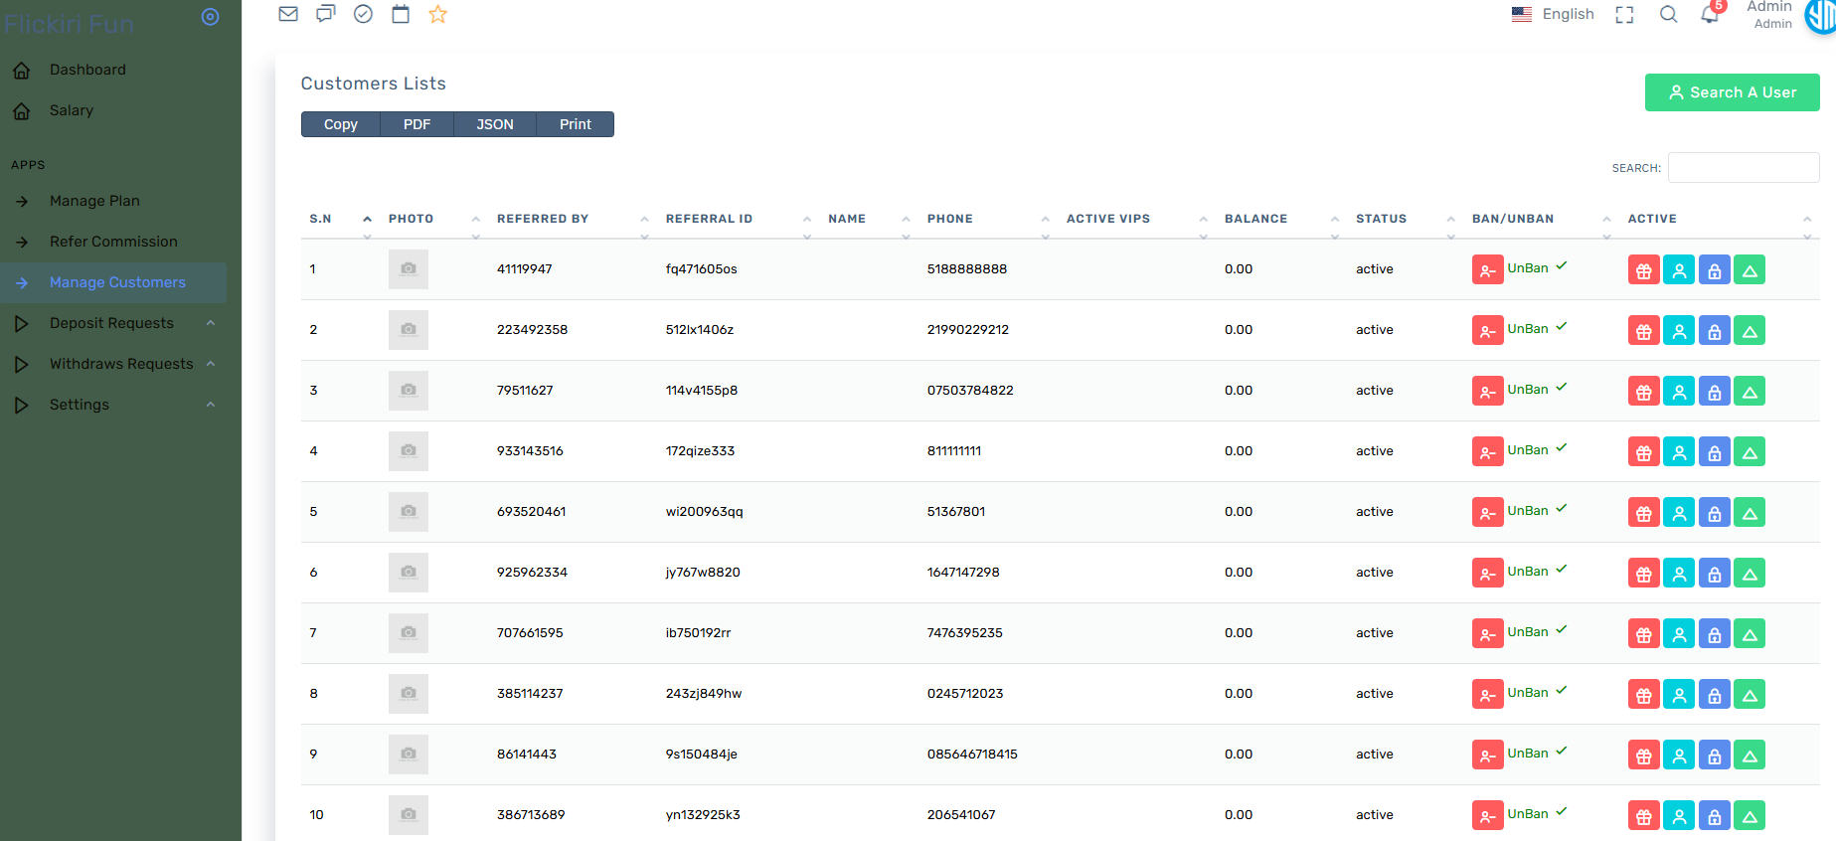Toggle the sidebar collapse circle icon

click(x=210, y=17)
